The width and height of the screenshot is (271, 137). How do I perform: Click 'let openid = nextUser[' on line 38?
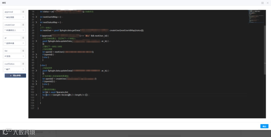[x=53, y=52]
